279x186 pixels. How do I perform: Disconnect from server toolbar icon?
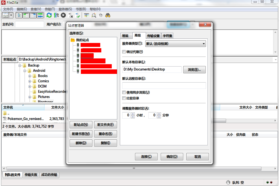pos(71,15)
